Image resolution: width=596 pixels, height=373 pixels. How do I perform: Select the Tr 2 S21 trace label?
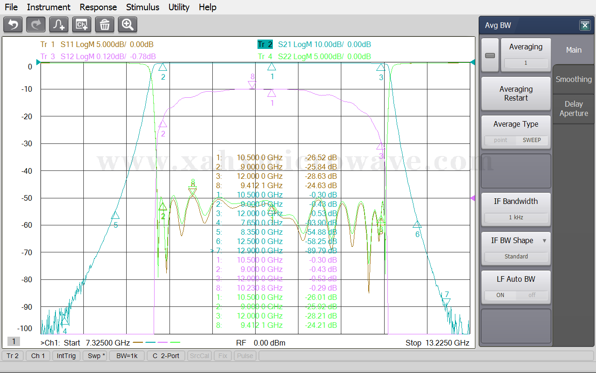point(264,45)
